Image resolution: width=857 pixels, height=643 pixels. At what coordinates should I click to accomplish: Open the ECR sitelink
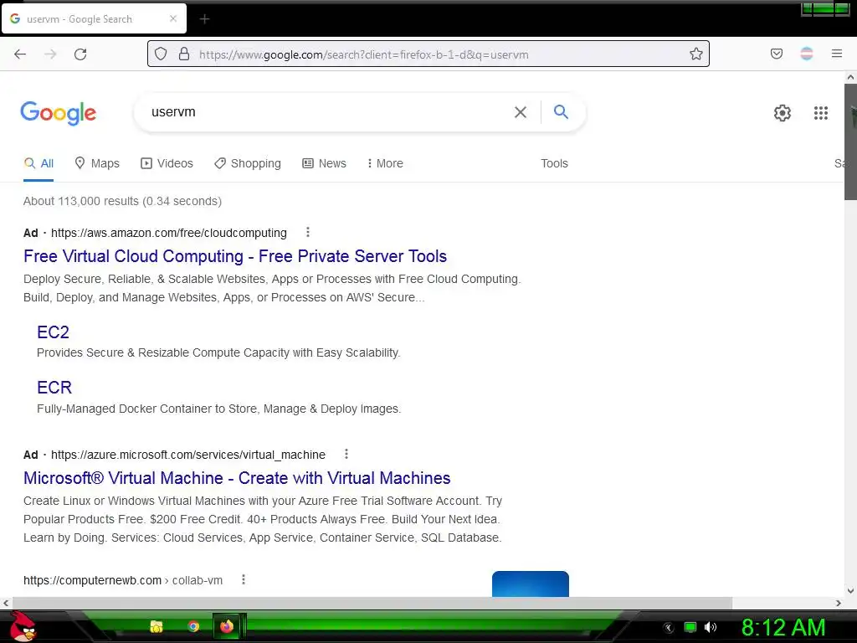click(x=54, y=387)
